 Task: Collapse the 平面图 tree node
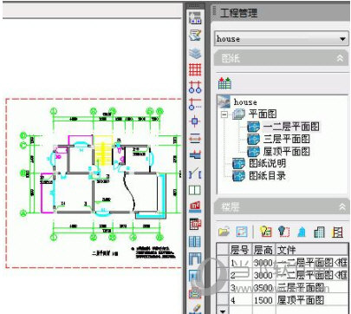pos(224,114)
